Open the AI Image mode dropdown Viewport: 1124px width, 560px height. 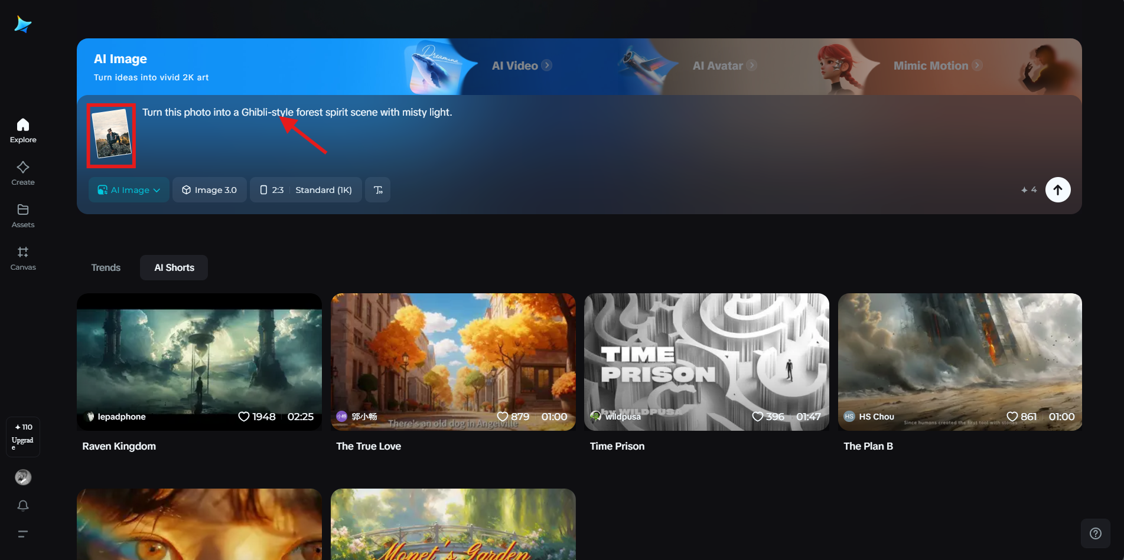[x=129, y=190]
